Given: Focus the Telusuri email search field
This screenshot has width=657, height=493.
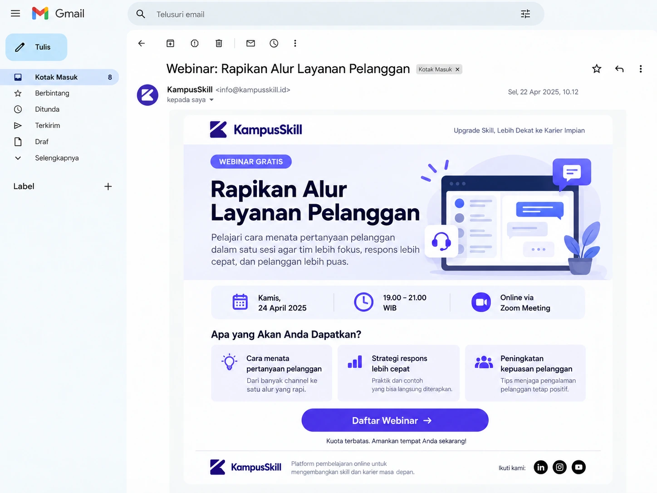Looking at the screenshot, I should point(336,14).
